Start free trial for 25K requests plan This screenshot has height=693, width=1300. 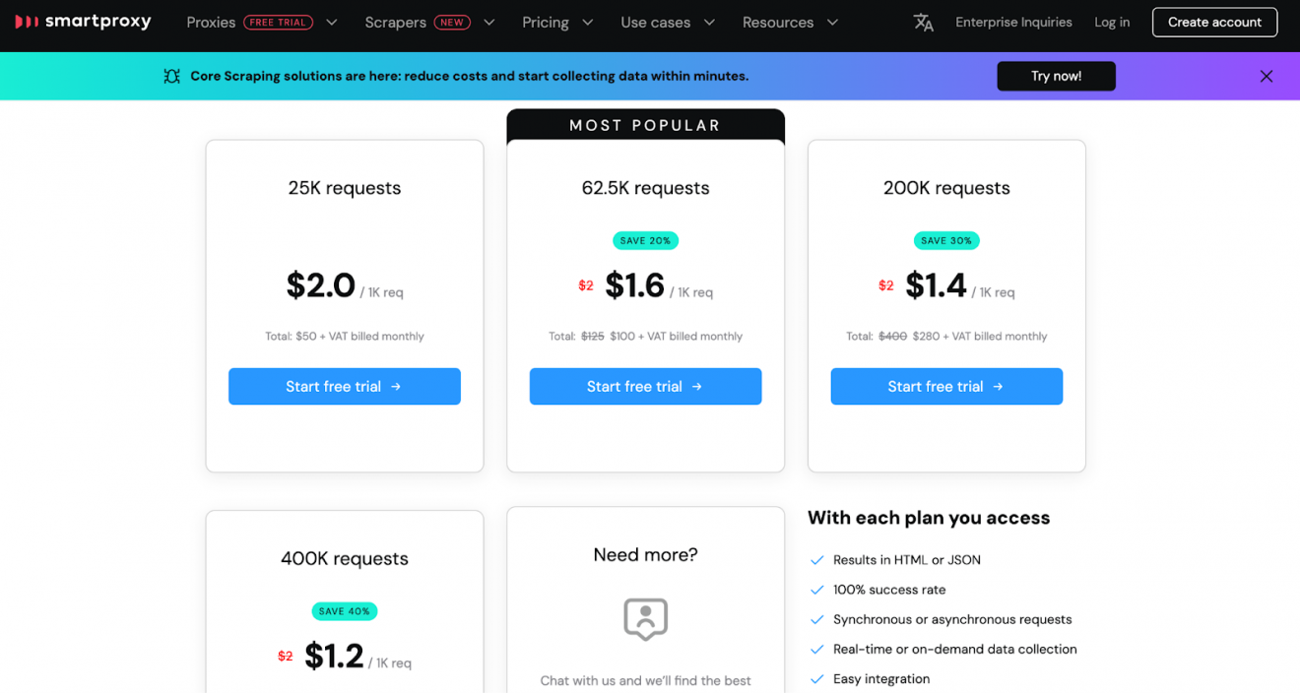[344, 387]
